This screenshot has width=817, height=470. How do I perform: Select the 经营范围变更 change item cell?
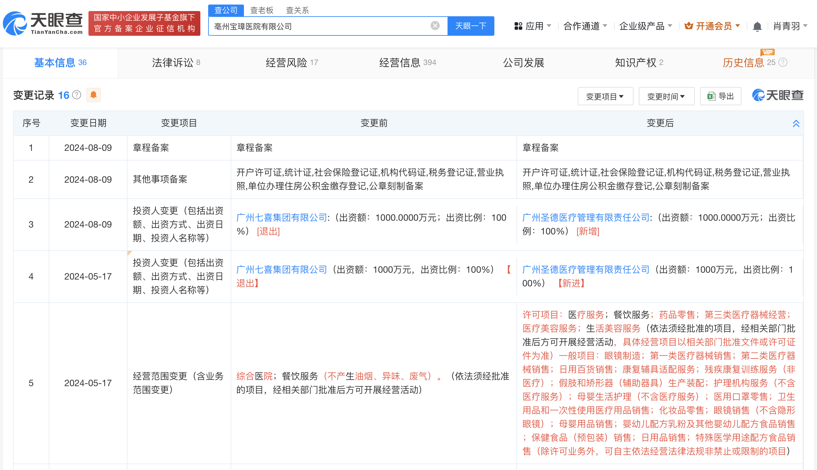coord(178,383)
